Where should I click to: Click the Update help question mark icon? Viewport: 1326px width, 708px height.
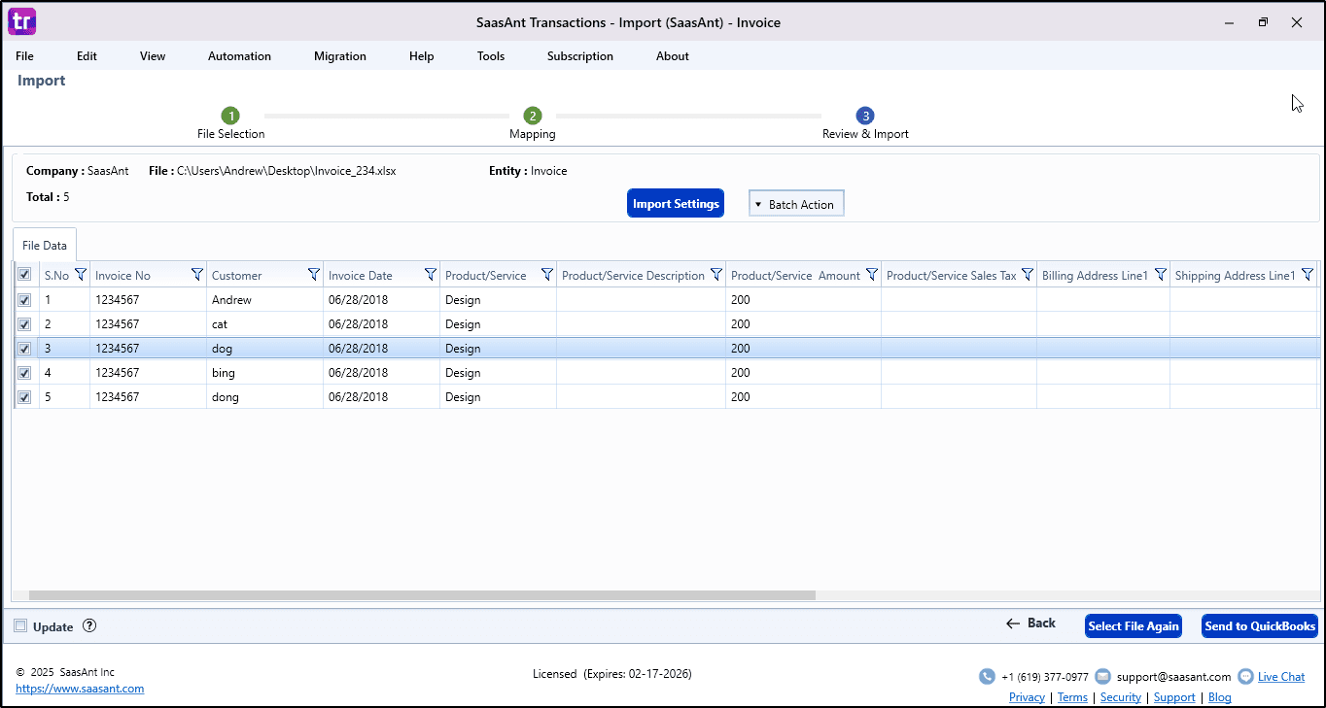[89, 626]
